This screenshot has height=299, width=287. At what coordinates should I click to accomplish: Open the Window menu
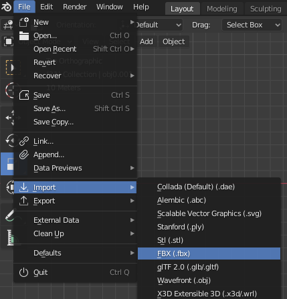(110, 7)
